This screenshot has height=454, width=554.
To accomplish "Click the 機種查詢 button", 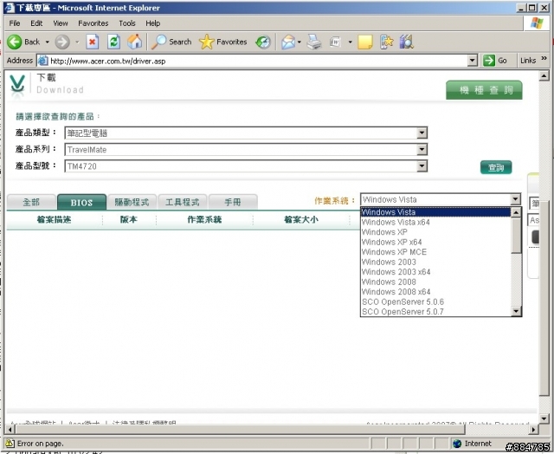I will click(x=484, y=90).
